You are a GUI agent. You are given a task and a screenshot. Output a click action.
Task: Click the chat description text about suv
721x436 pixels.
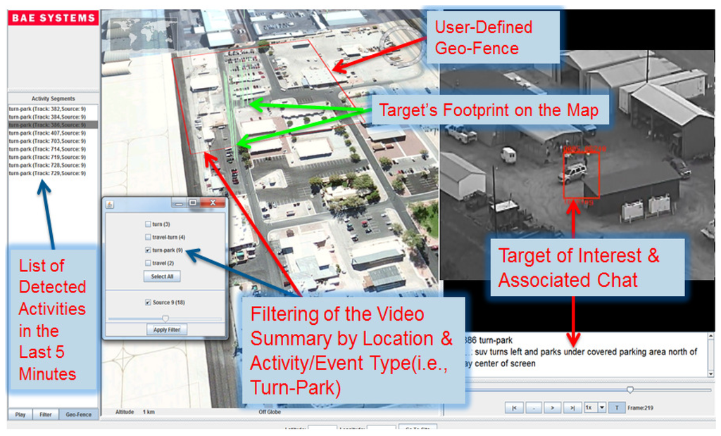tap(580, 357)
